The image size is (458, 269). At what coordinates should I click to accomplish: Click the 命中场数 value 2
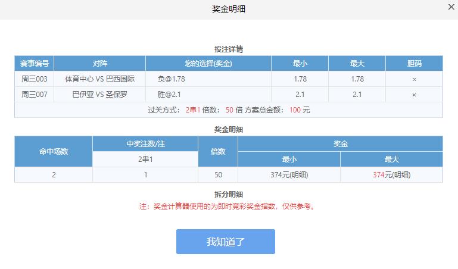pyautogui.click(x=54, y=175)
